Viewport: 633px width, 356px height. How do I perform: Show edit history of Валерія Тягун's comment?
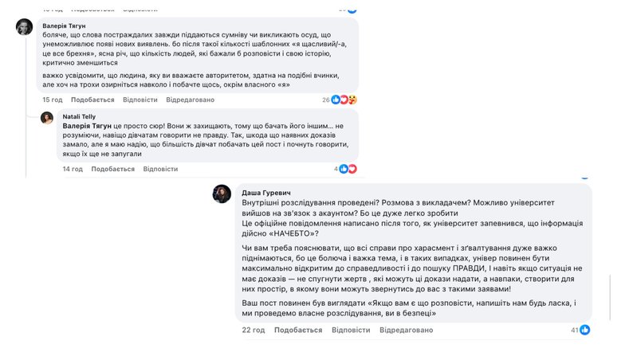[x=190, y=100]
